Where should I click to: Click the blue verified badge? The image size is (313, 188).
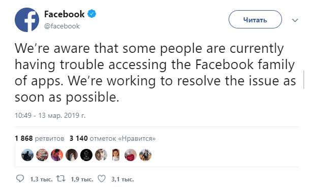92,14
